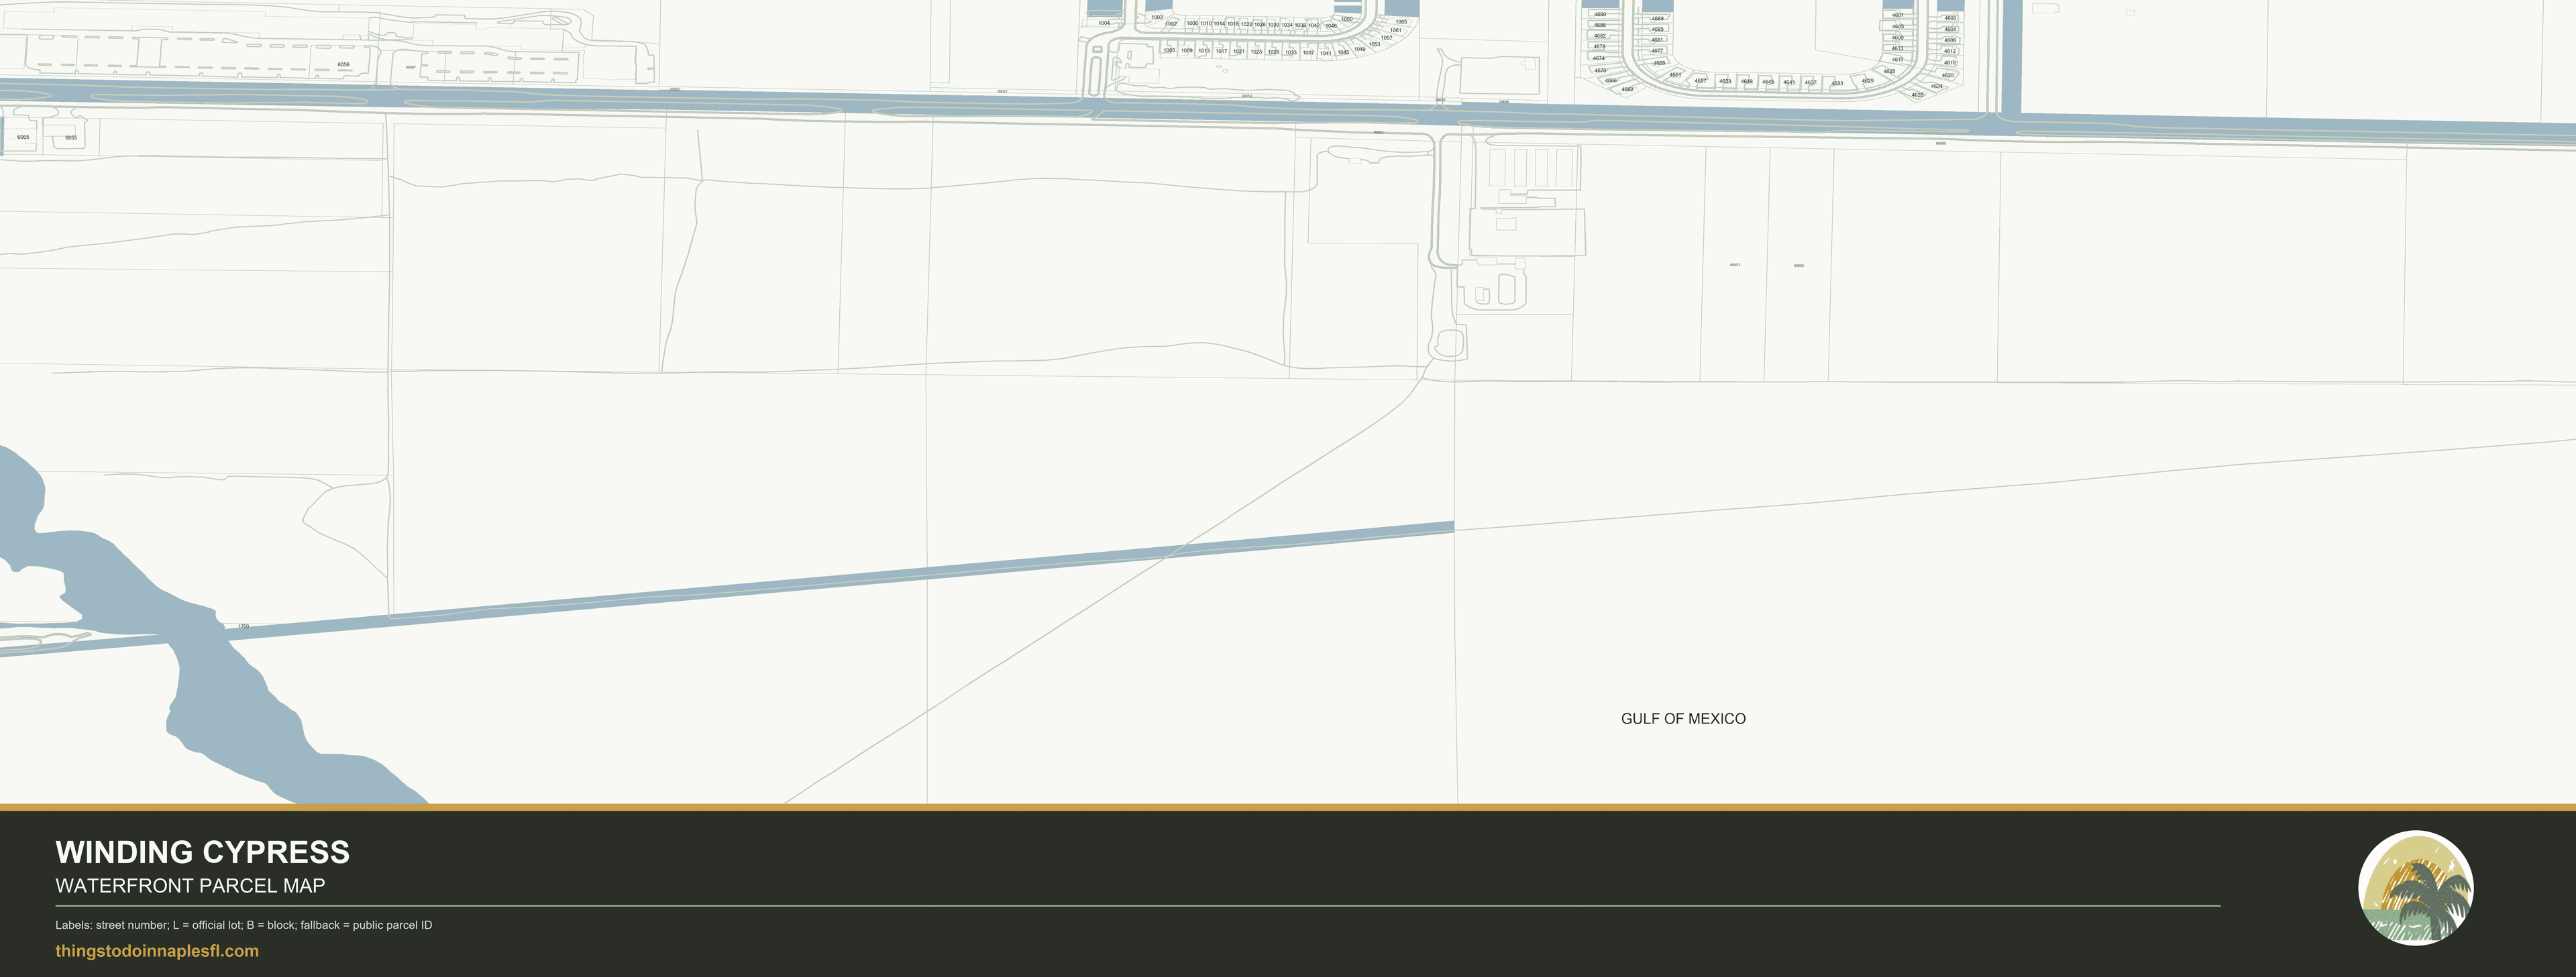The height and width of the screenshot is (977, 2576).
Task: Select parcel 4633 in the bottom row
Action: [x=1838, y=83]
